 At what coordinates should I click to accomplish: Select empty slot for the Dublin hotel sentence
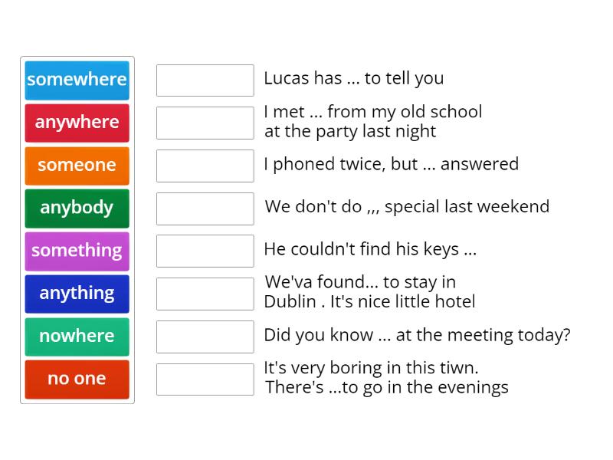coord(205,294)
